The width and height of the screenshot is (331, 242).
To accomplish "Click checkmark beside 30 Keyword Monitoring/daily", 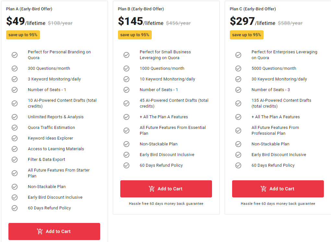I will [x=238, y=79].
